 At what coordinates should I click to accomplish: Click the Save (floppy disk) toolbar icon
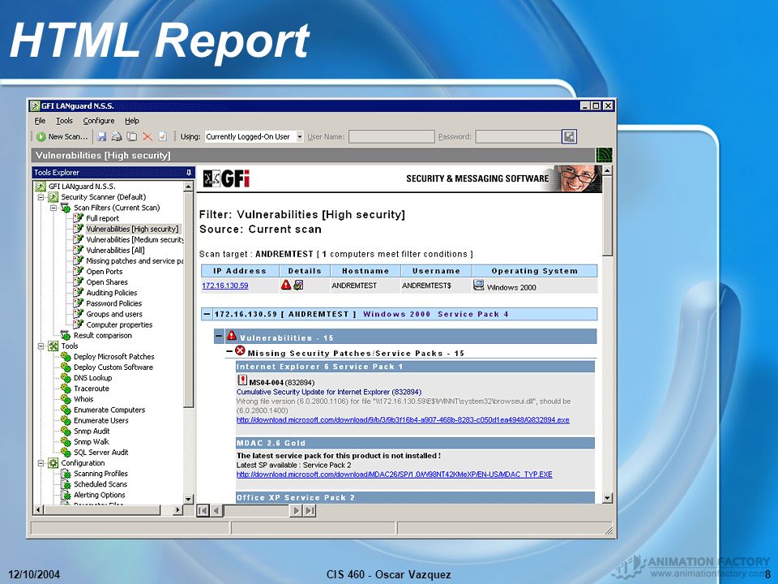[x=102, y=136]
